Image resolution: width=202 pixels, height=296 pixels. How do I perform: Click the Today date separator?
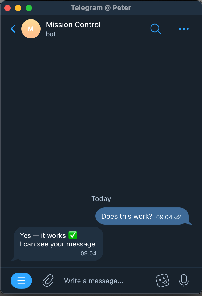click(x=101, y=199)
